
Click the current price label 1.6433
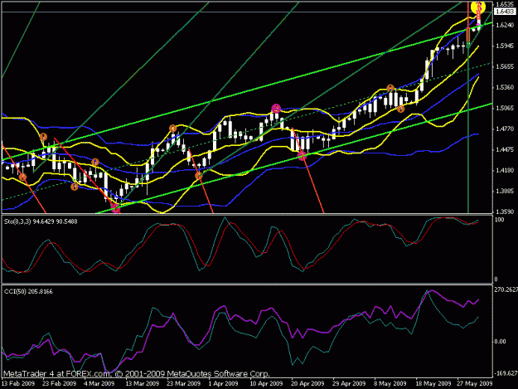click(x=505, y=12)
